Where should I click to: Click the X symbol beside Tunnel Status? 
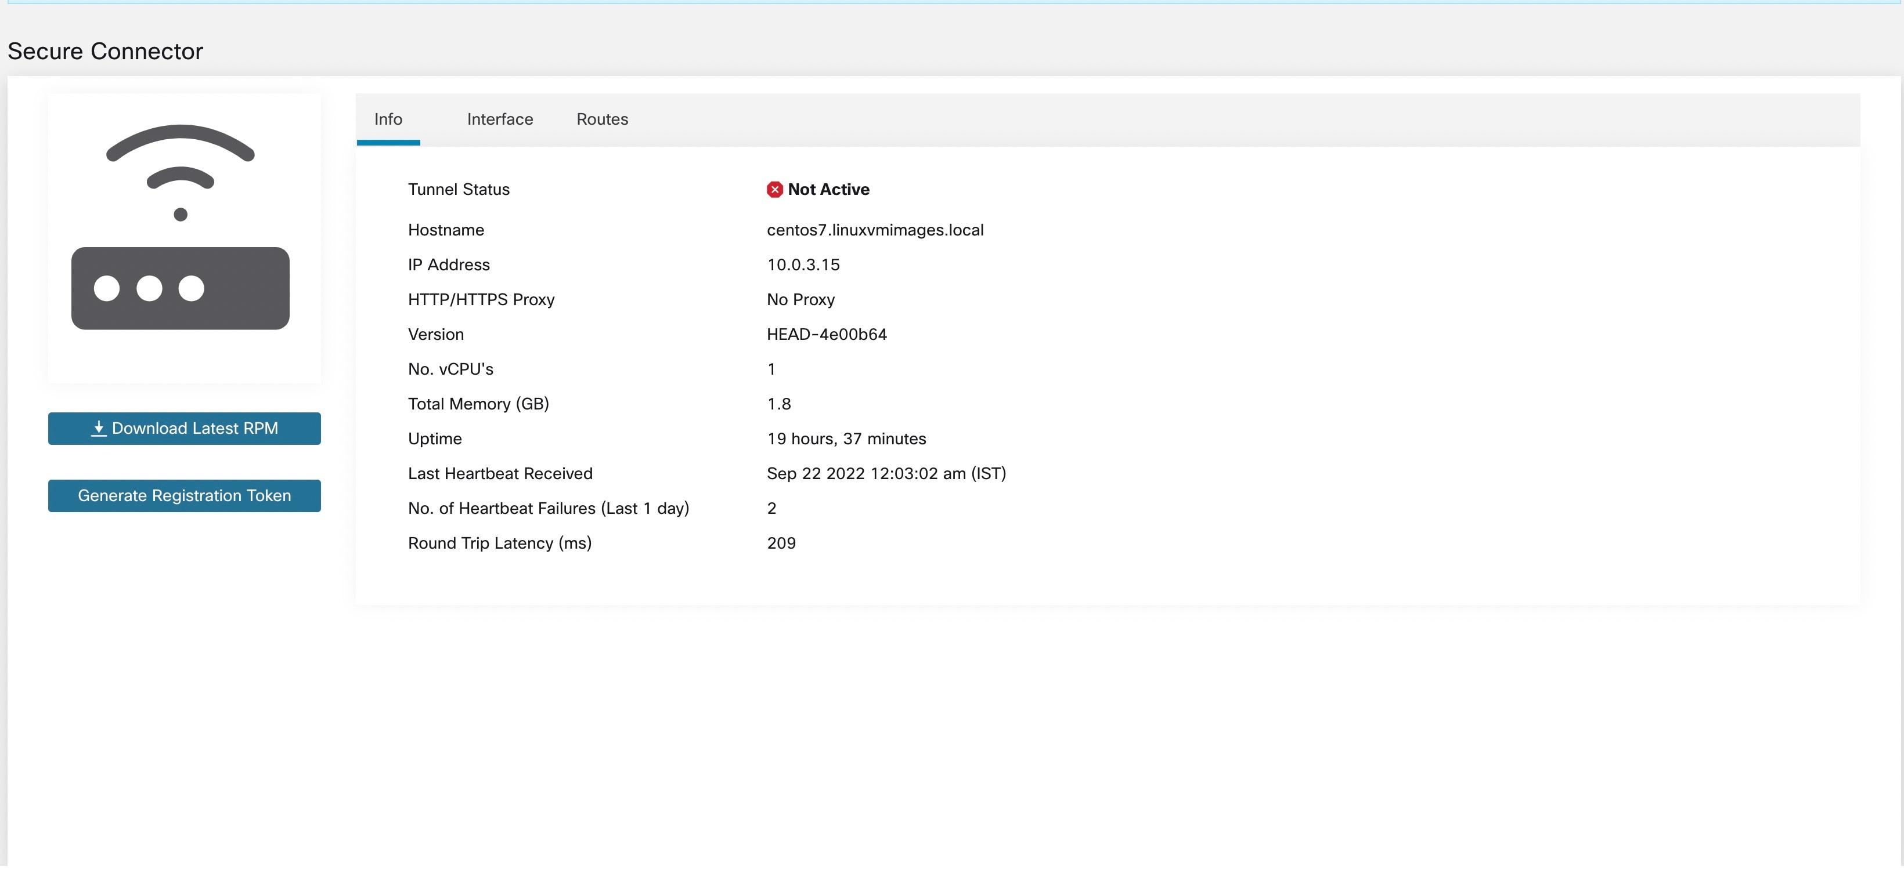tap(774, 189)
